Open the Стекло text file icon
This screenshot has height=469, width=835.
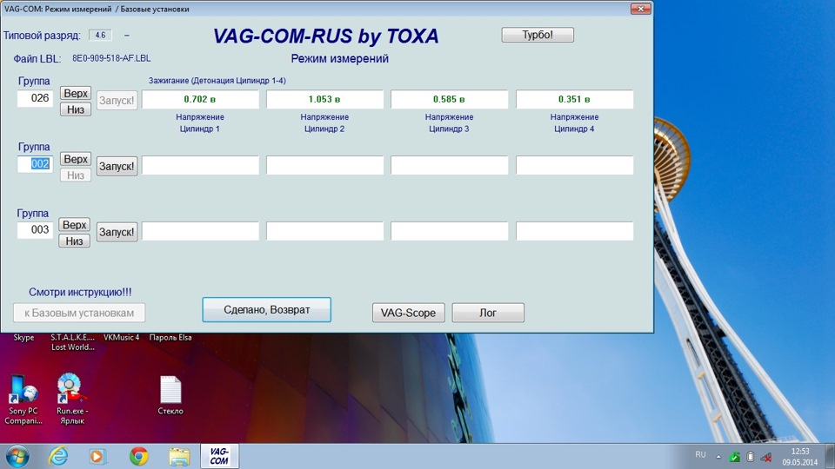170,396
